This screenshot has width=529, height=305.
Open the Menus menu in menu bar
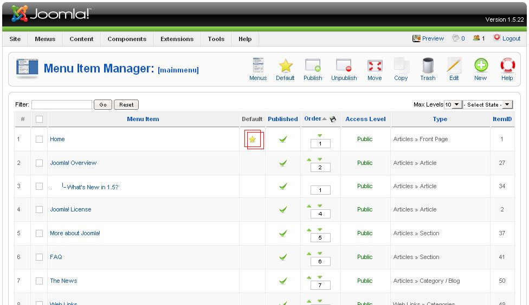[45, 39]
